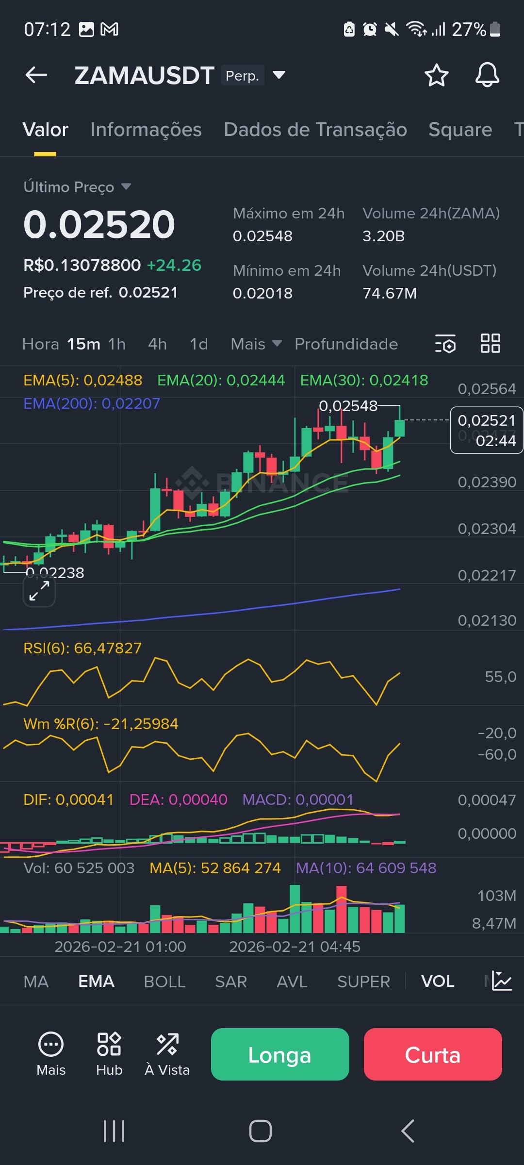Open chart settings icon

pyautogui.click(x=445, y=344)
